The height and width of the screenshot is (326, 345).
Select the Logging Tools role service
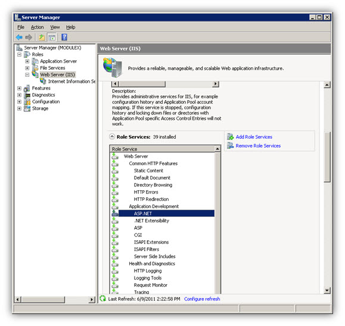148,278
